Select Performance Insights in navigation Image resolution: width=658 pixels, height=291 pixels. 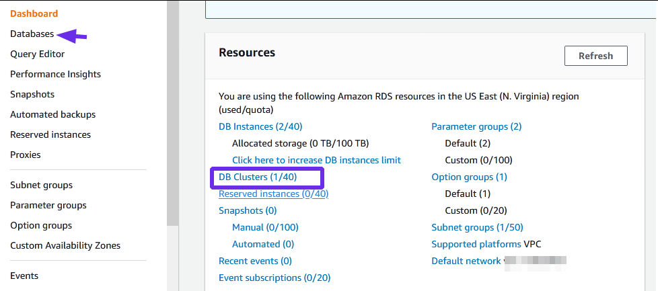coord(55,74)
